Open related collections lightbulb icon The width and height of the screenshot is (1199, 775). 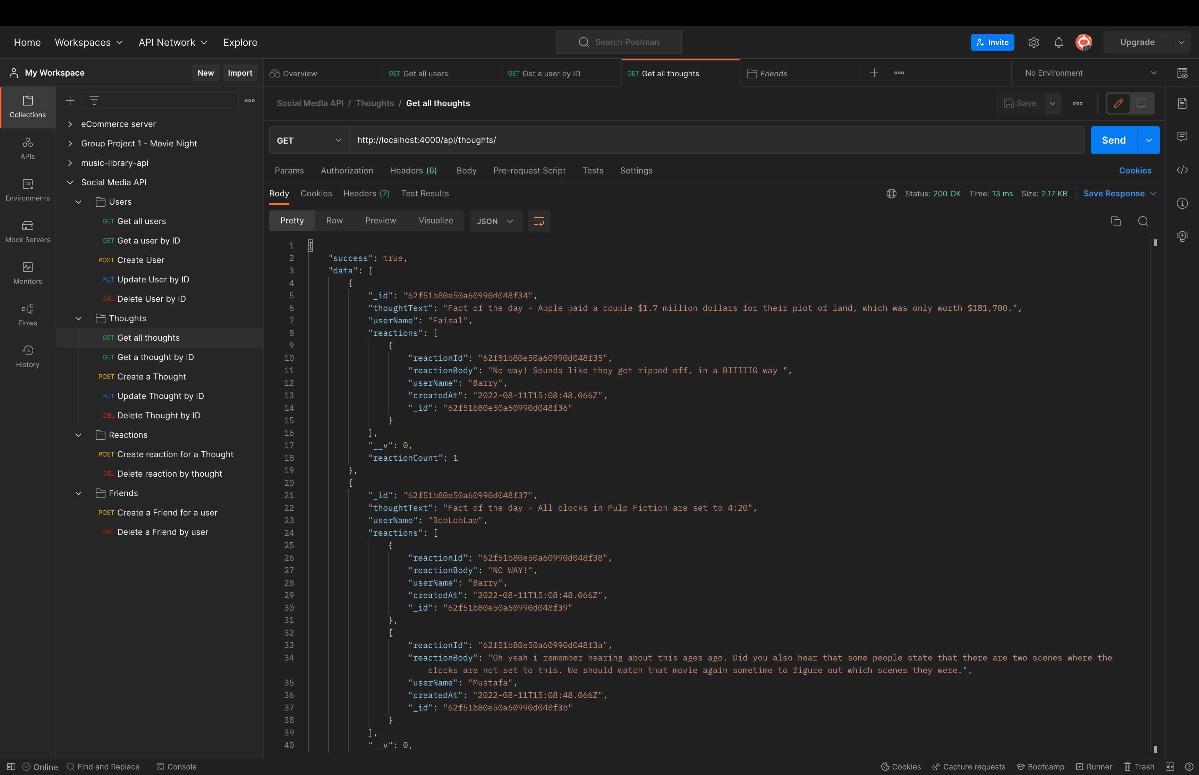(x=1182, y=237)
